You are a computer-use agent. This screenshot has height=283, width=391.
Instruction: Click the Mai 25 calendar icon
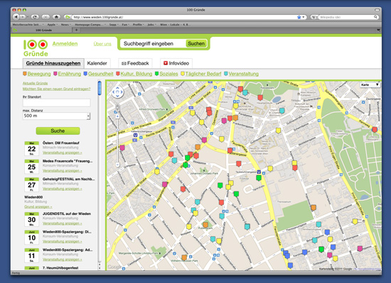tap(32, 167)
